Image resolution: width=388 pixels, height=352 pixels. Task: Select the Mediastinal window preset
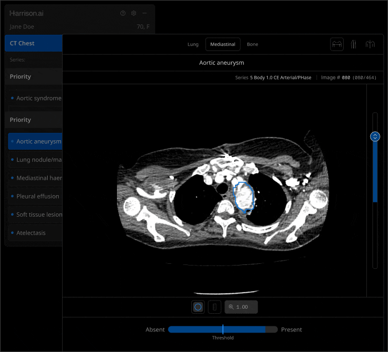pyautogui.click(x=222, y=44)
